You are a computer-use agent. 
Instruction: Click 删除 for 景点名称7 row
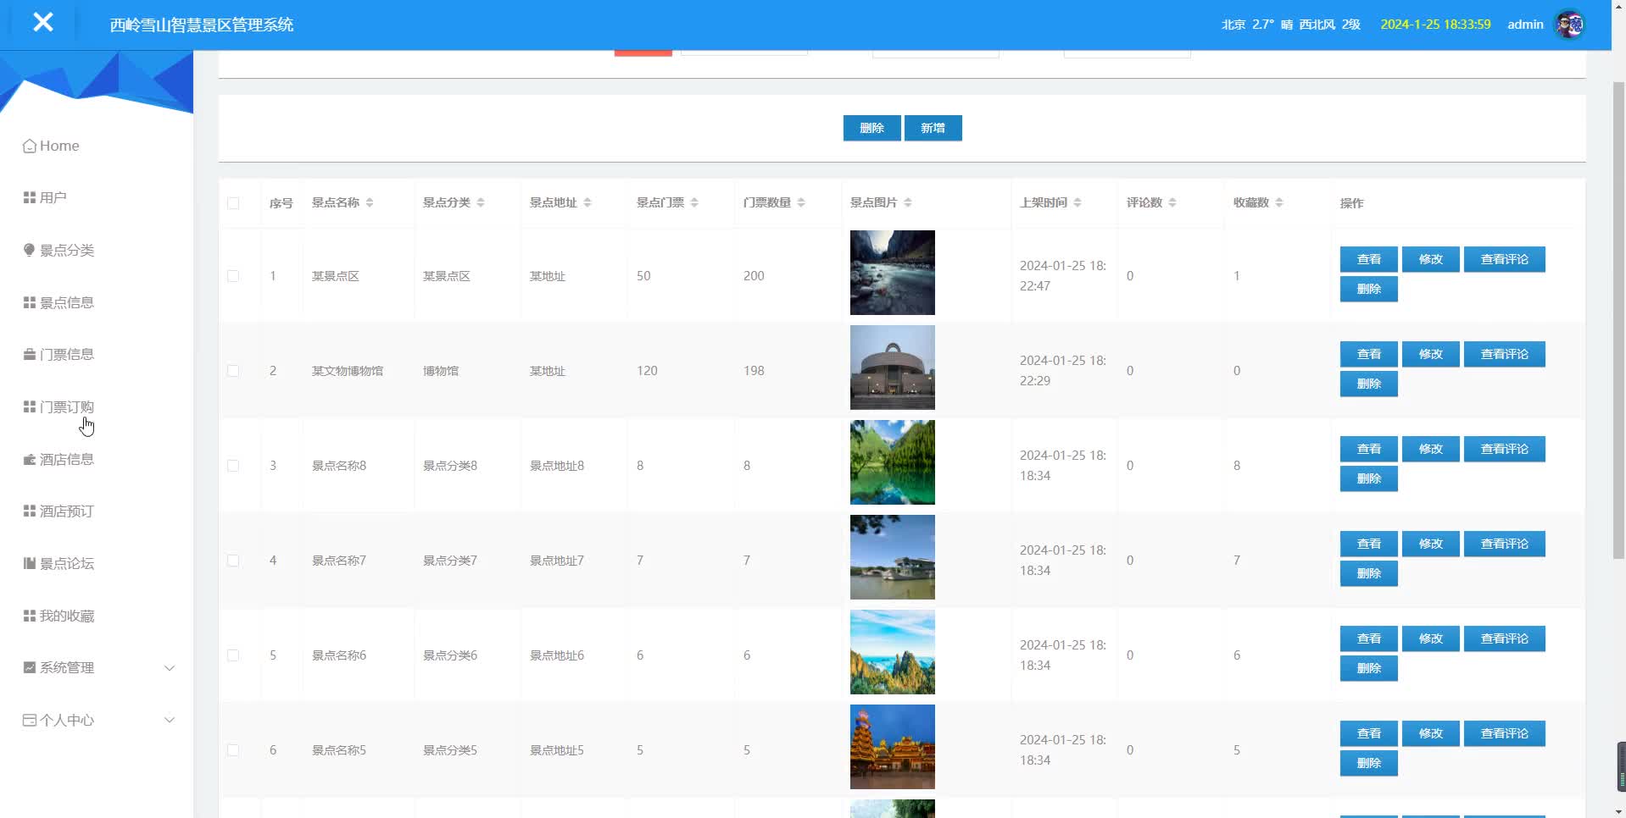tap(1368, 573)
